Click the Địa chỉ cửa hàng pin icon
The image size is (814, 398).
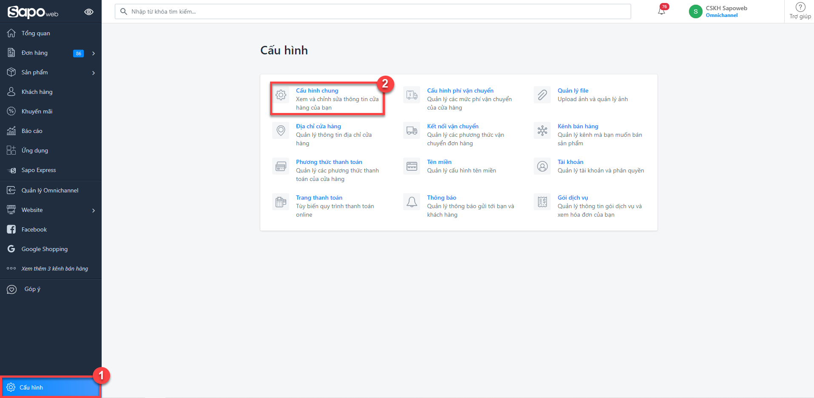pos(281,130)
